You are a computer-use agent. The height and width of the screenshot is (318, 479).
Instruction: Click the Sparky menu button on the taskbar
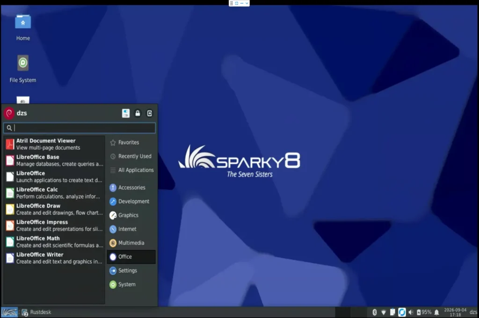click(9, 312)
